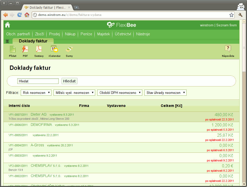Open Účetnictví menu

point(123,34)
